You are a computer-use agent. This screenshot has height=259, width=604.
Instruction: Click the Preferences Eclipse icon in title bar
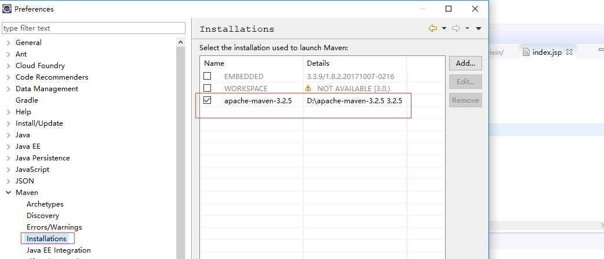tap(7, 9)
